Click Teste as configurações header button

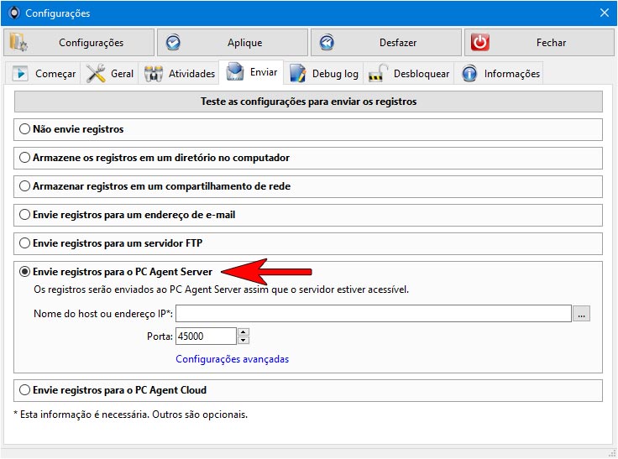(x=308, y=102)
